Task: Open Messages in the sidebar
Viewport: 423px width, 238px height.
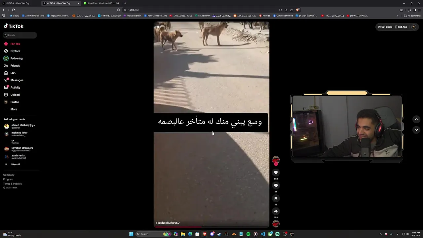Action: [x=14, y=80]
